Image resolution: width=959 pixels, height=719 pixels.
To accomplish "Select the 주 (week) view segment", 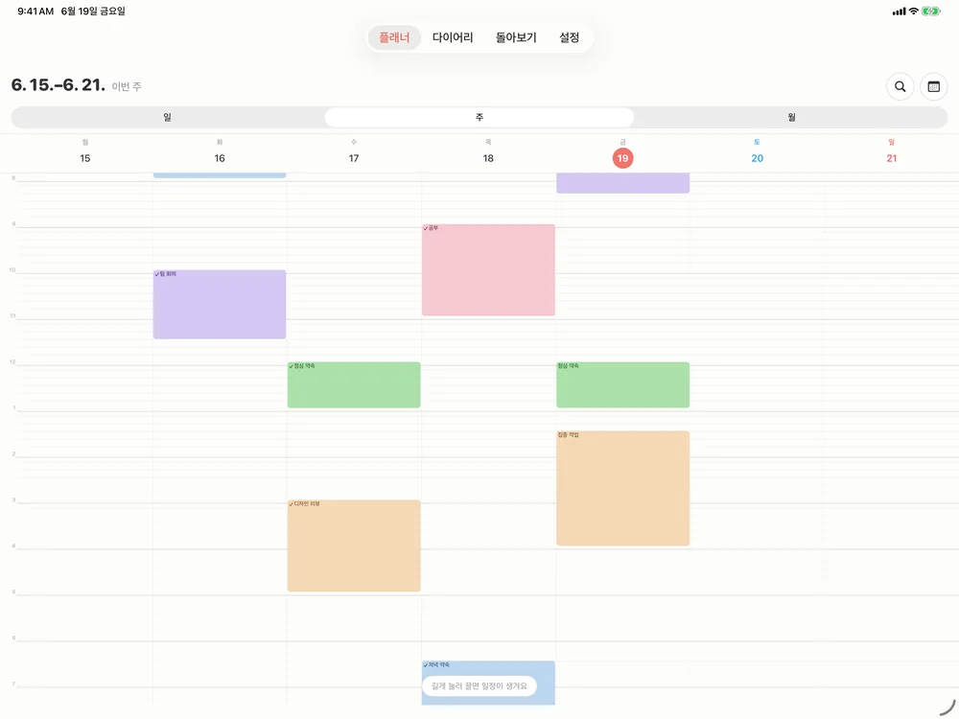I will (479, 117).
